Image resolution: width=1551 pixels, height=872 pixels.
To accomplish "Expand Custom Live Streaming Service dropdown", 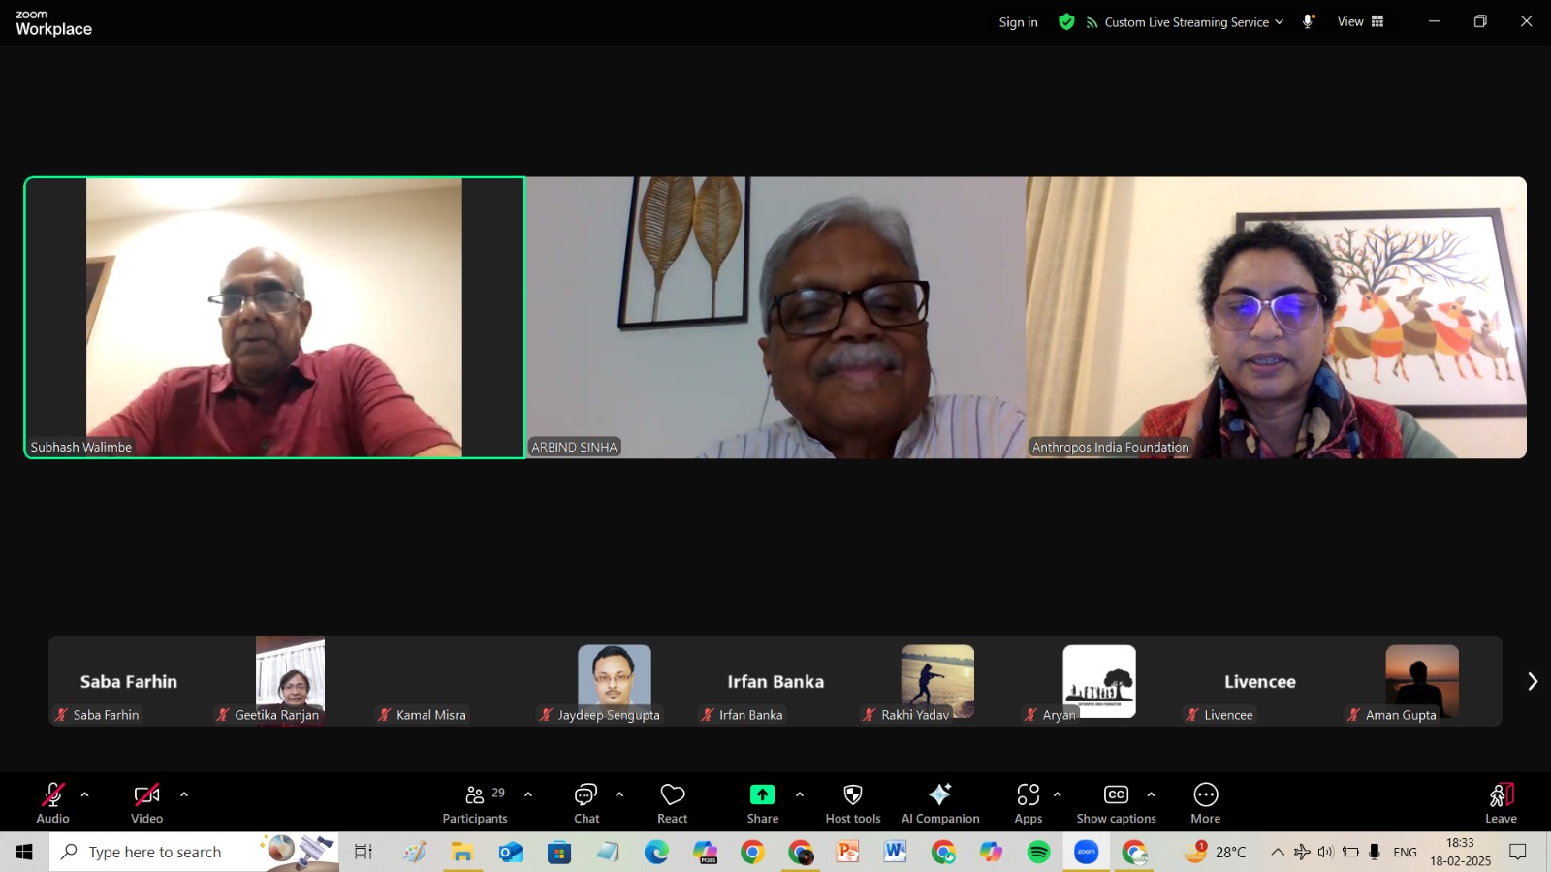I will pyautogui.click(x=1185, y=22).
